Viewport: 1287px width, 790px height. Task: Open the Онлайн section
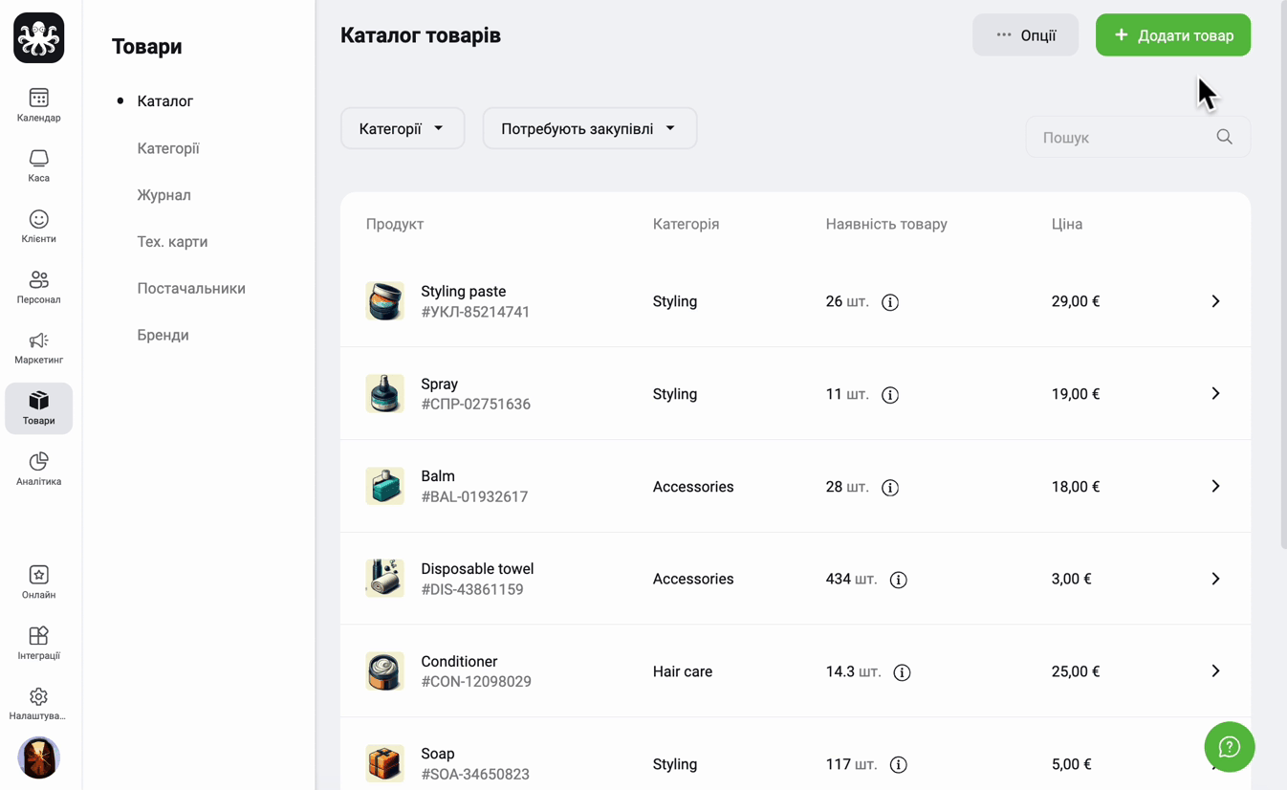39,582
